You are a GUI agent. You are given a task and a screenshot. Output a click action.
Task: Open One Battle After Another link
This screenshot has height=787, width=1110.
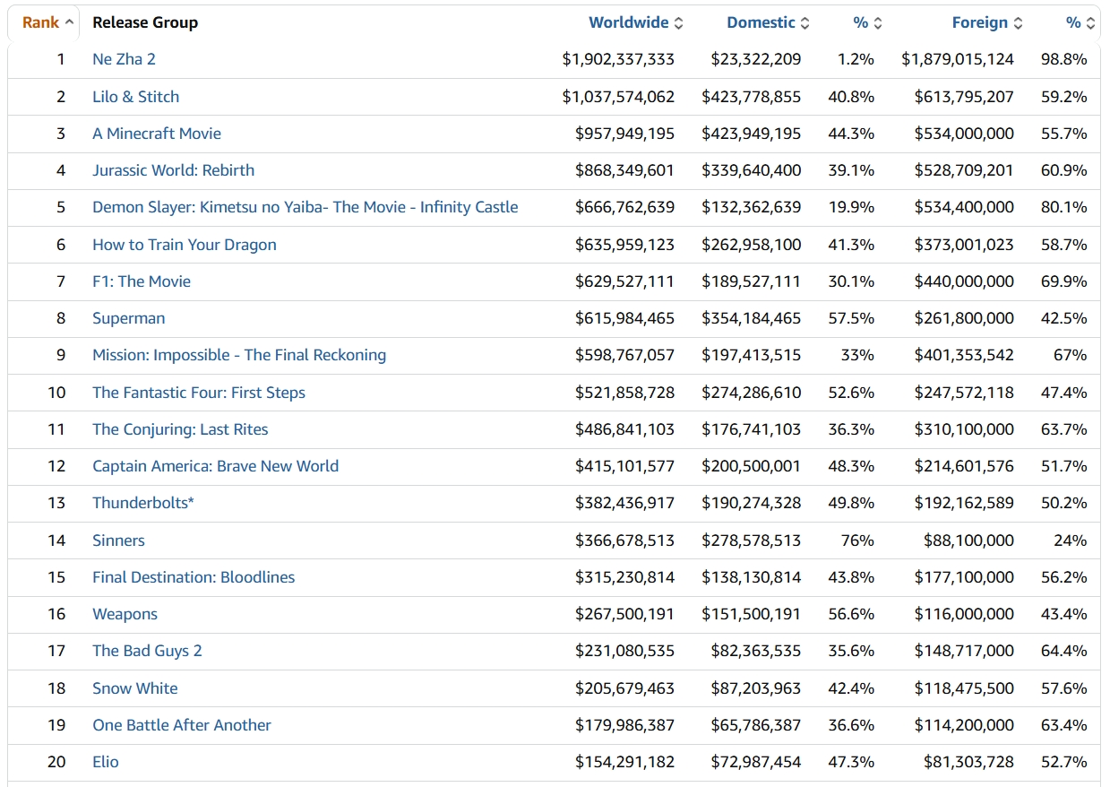click(x=181, y=725)
